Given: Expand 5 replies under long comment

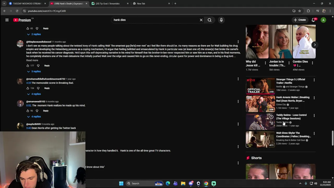Looking at the screenshot, I should coord(34,71).
